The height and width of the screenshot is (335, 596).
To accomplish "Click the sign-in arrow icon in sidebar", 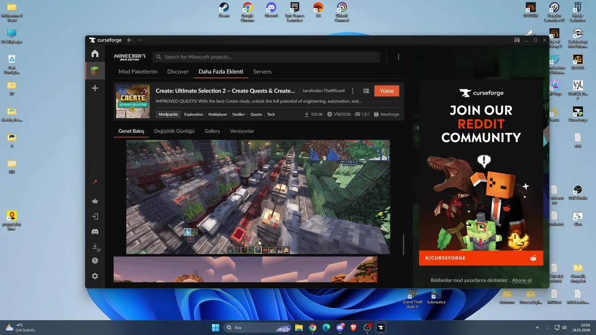I will pyautogui.click(x=95, y=216).
